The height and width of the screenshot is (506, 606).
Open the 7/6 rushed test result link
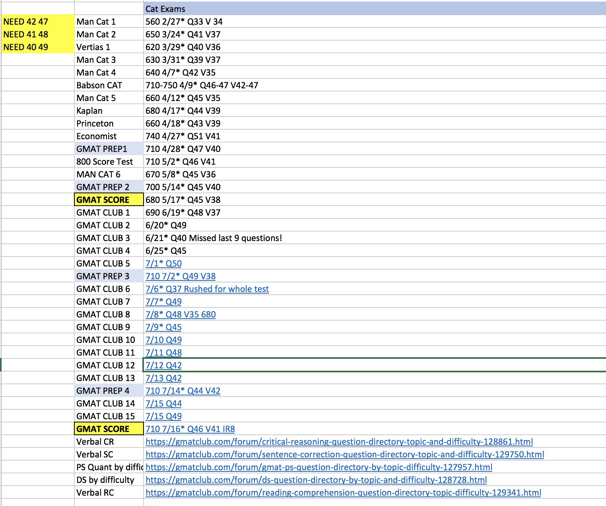[x=207, y=288]
